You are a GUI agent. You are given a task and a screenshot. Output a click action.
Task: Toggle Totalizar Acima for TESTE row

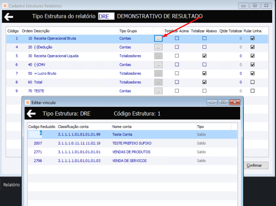[177, 91]
